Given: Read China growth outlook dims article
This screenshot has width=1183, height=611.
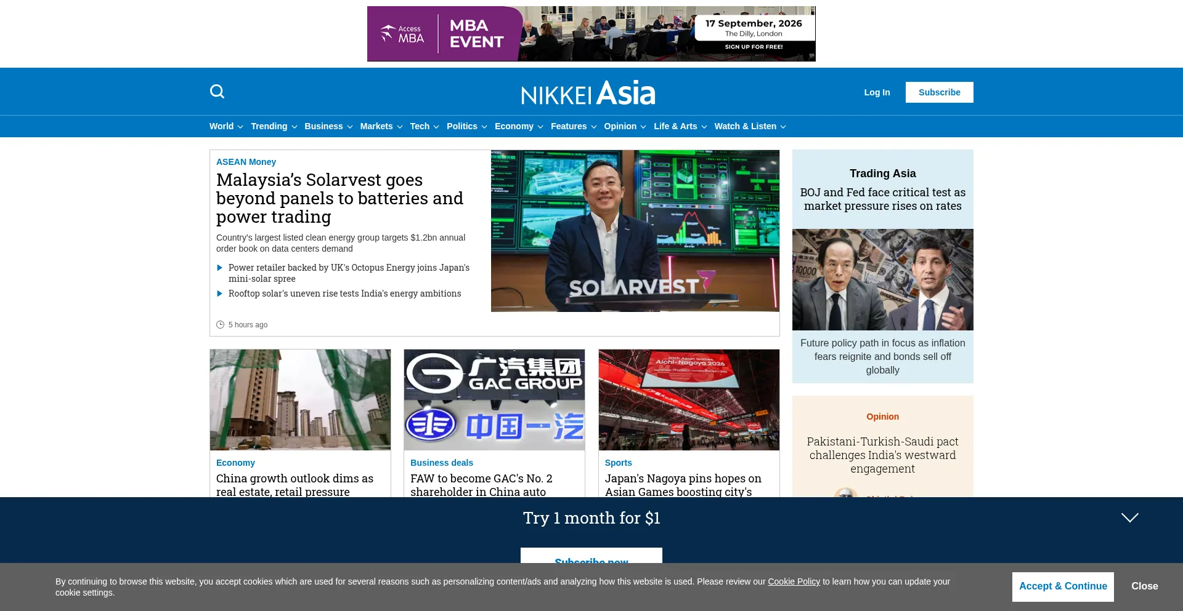Looking at the screenshot, I should [295, 485].
